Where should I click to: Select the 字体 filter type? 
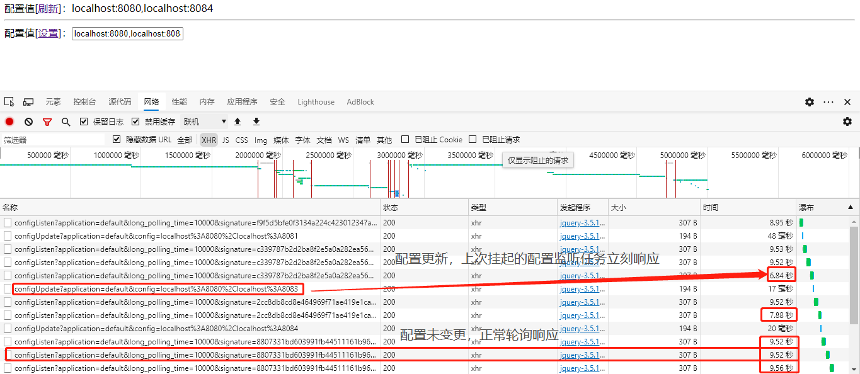click(302, 140)
